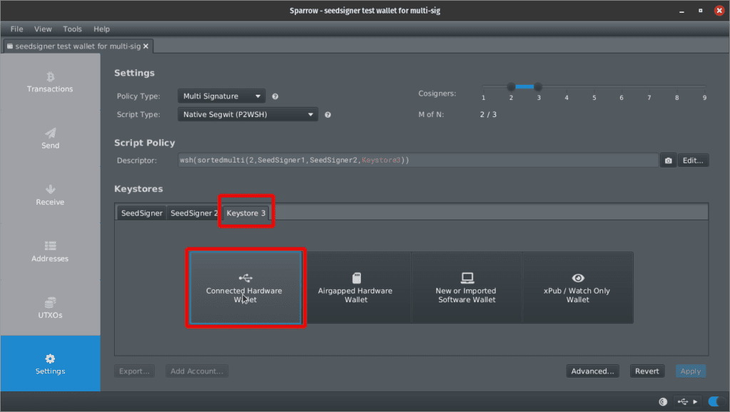Click the camera icon next to the descriptor
Image resolution: width=730 pixels, height=412 pixels.
pos(668,160)
